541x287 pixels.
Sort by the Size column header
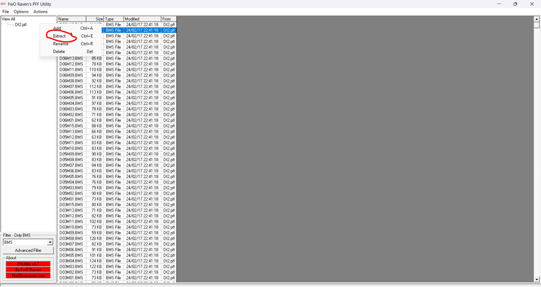(x=95, y=19)
